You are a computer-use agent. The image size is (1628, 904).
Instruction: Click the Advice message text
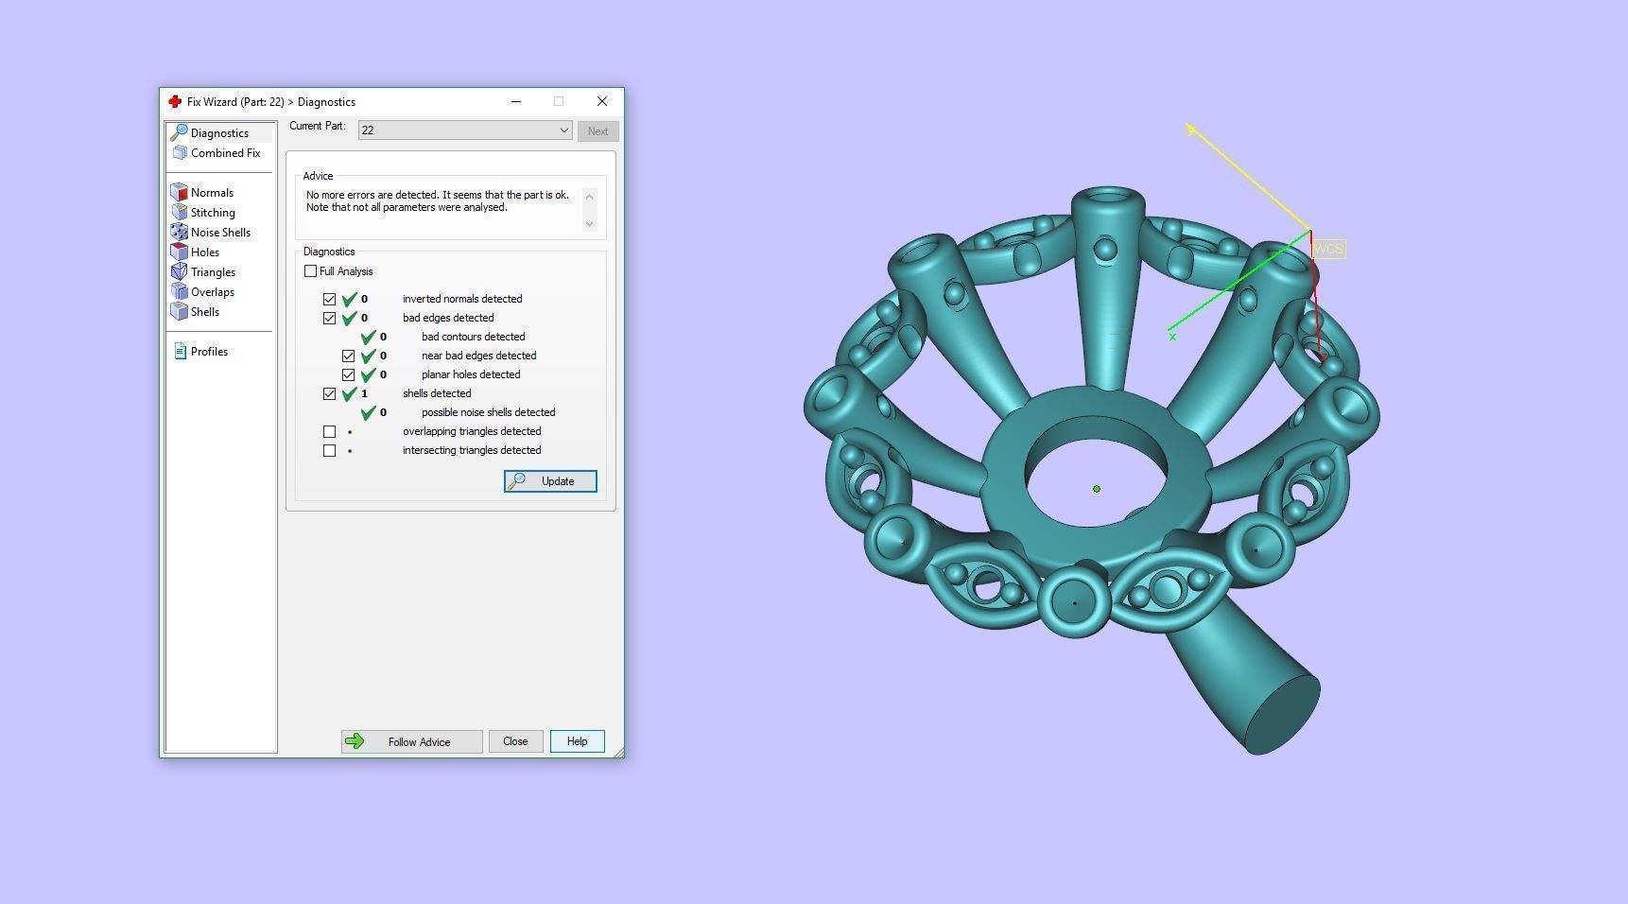click(x=438, y=201)
